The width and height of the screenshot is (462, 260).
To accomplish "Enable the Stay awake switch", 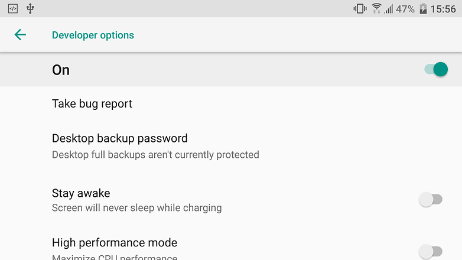I will pyautogui.click(x=431, y=200).
